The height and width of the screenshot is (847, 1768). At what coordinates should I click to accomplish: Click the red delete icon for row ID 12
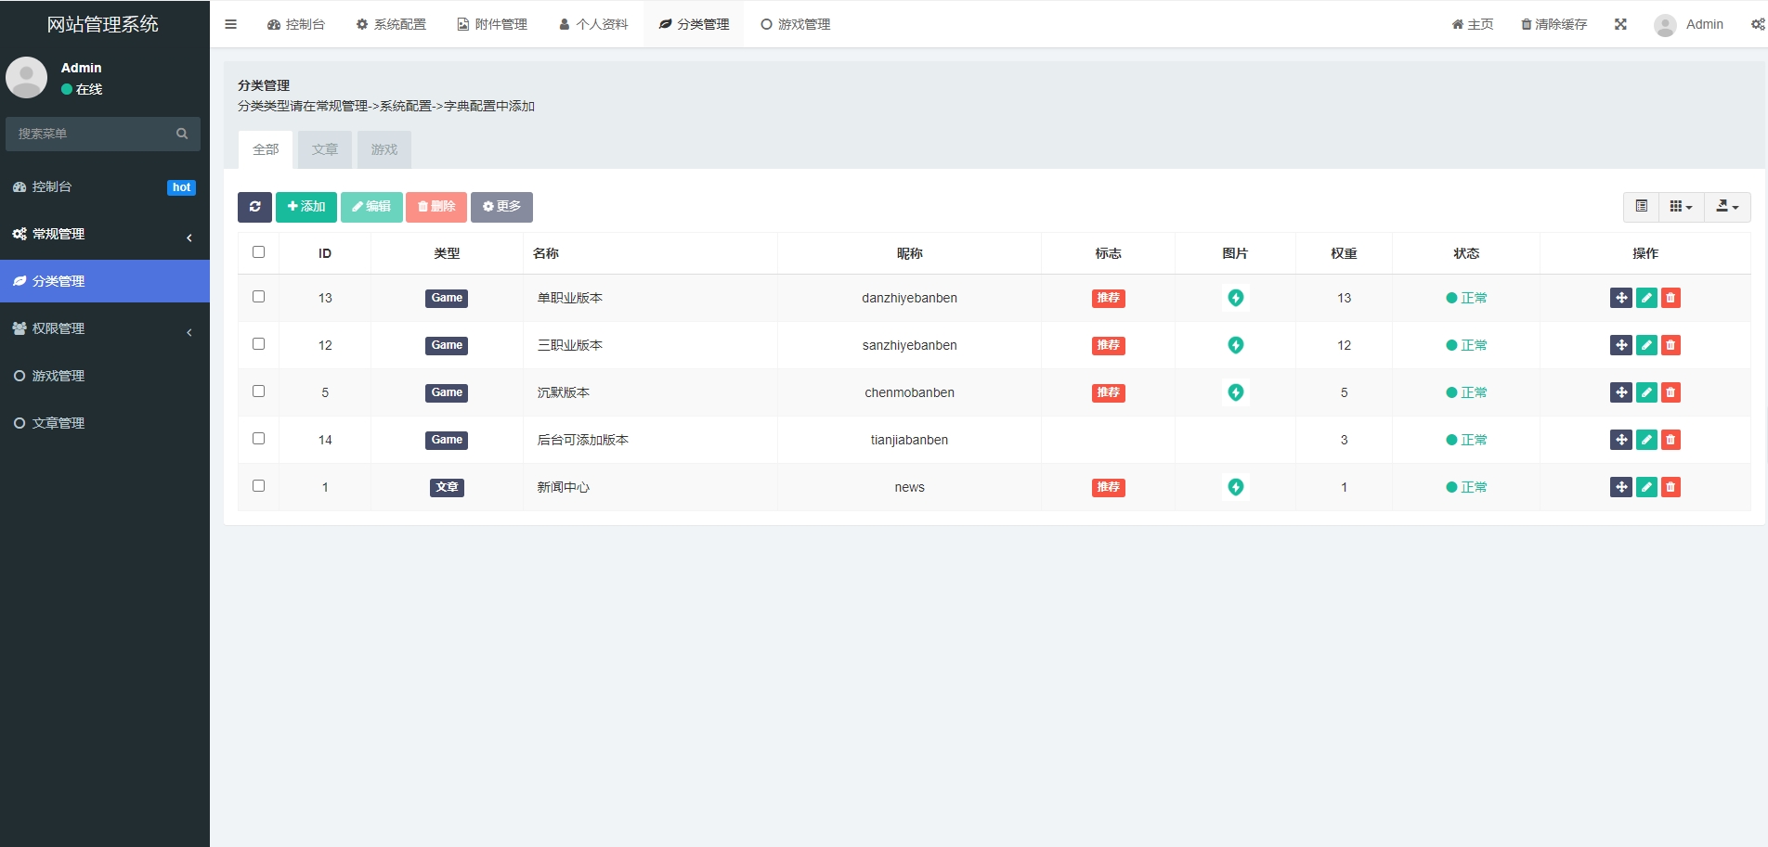click(x=1670, y=345)
